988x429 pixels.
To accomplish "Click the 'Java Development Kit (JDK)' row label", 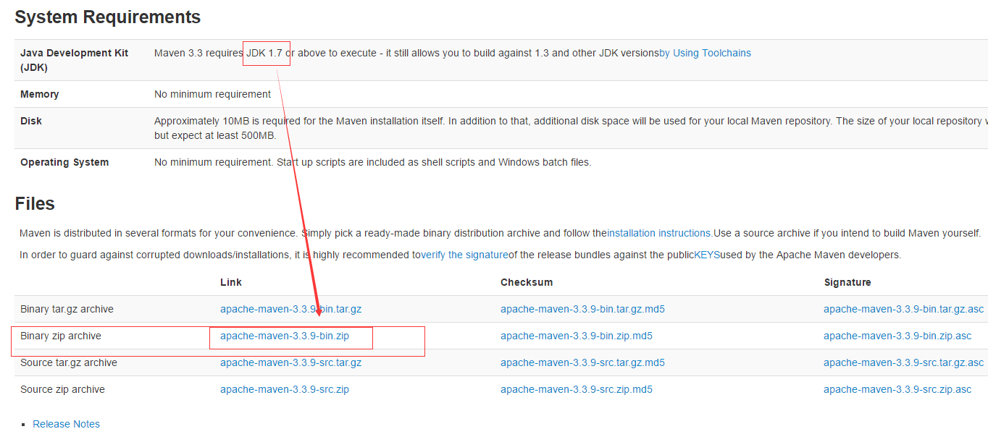I will (x=74, y=60).
